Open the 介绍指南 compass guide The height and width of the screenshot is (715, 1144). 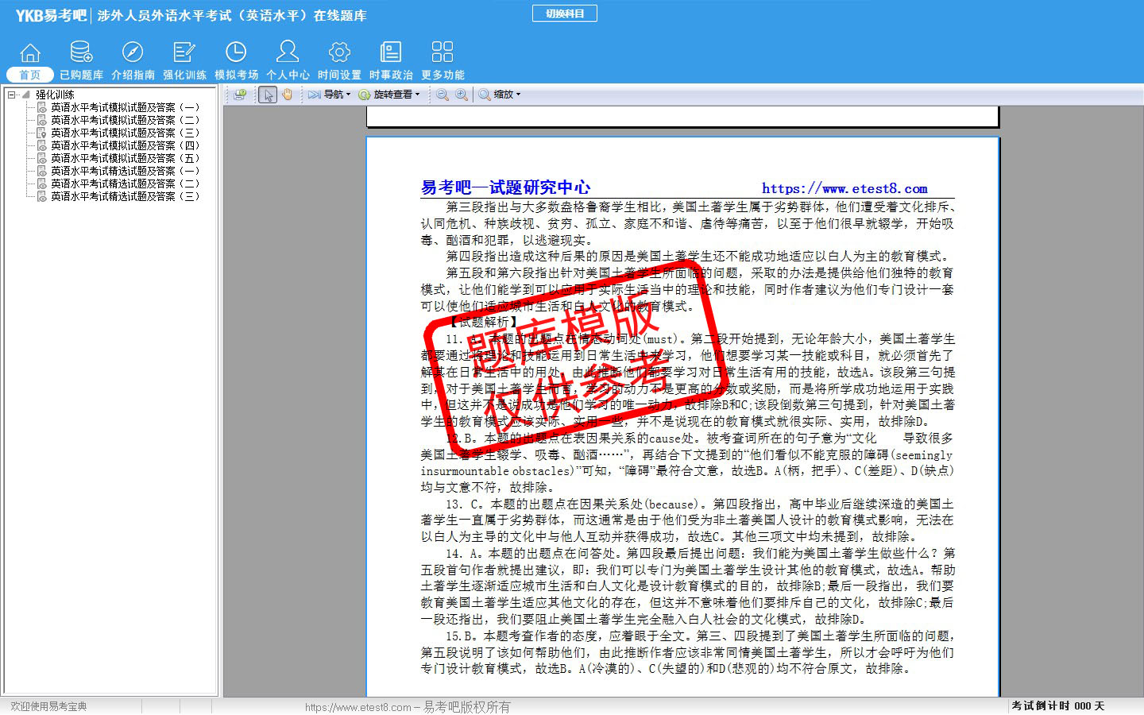click(133, 60)
